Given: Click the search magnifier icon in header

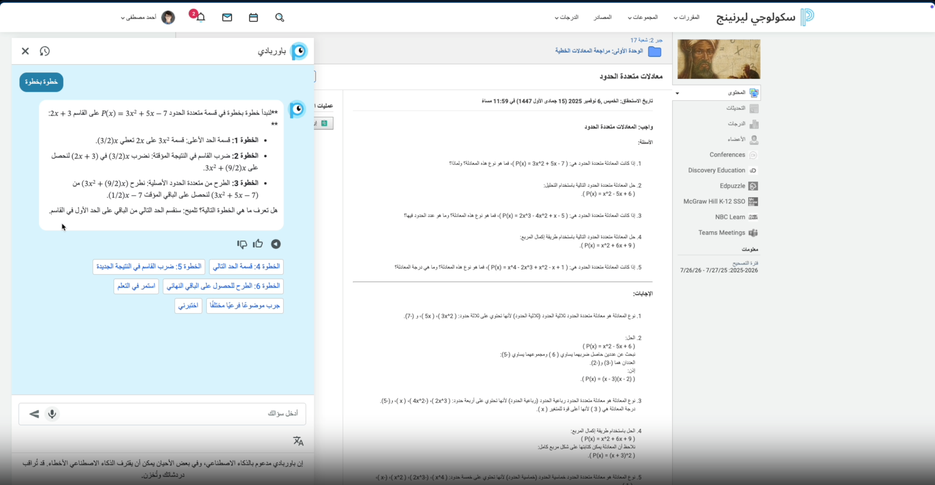Looking at the screenshot, I should click(280, 17).
